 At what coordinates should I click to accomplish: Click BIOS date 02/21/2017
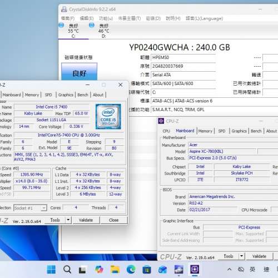pyautogui.click(x=212, y=210)
